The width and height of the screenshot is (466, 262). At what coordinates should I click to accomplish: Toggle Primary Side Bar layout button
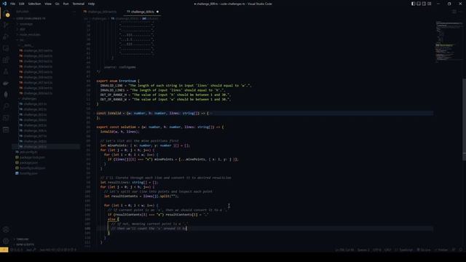click(x=414, y=4)
